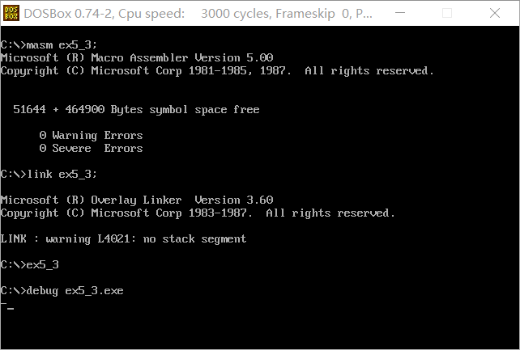520x350 pixels.
Task: Close the DOSBox window
Action: (497, 14)
